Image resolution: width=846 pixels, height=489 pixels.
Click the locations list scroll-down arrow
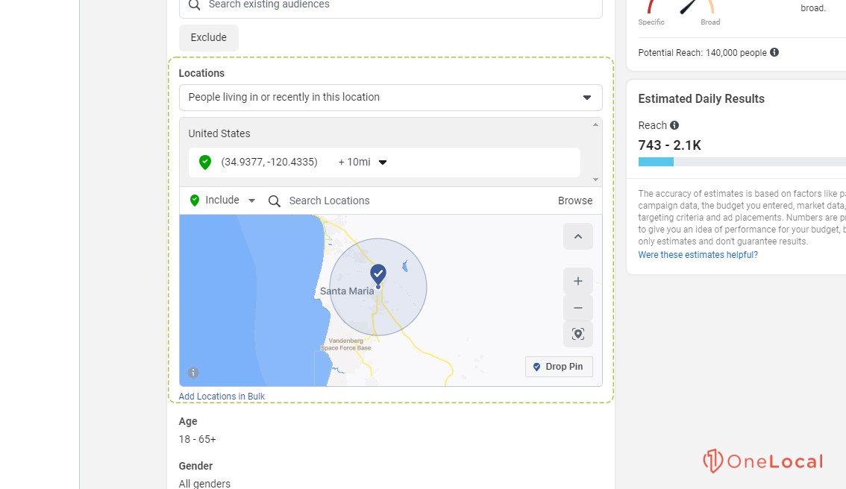pyautogui.click(x=595, y=180)
